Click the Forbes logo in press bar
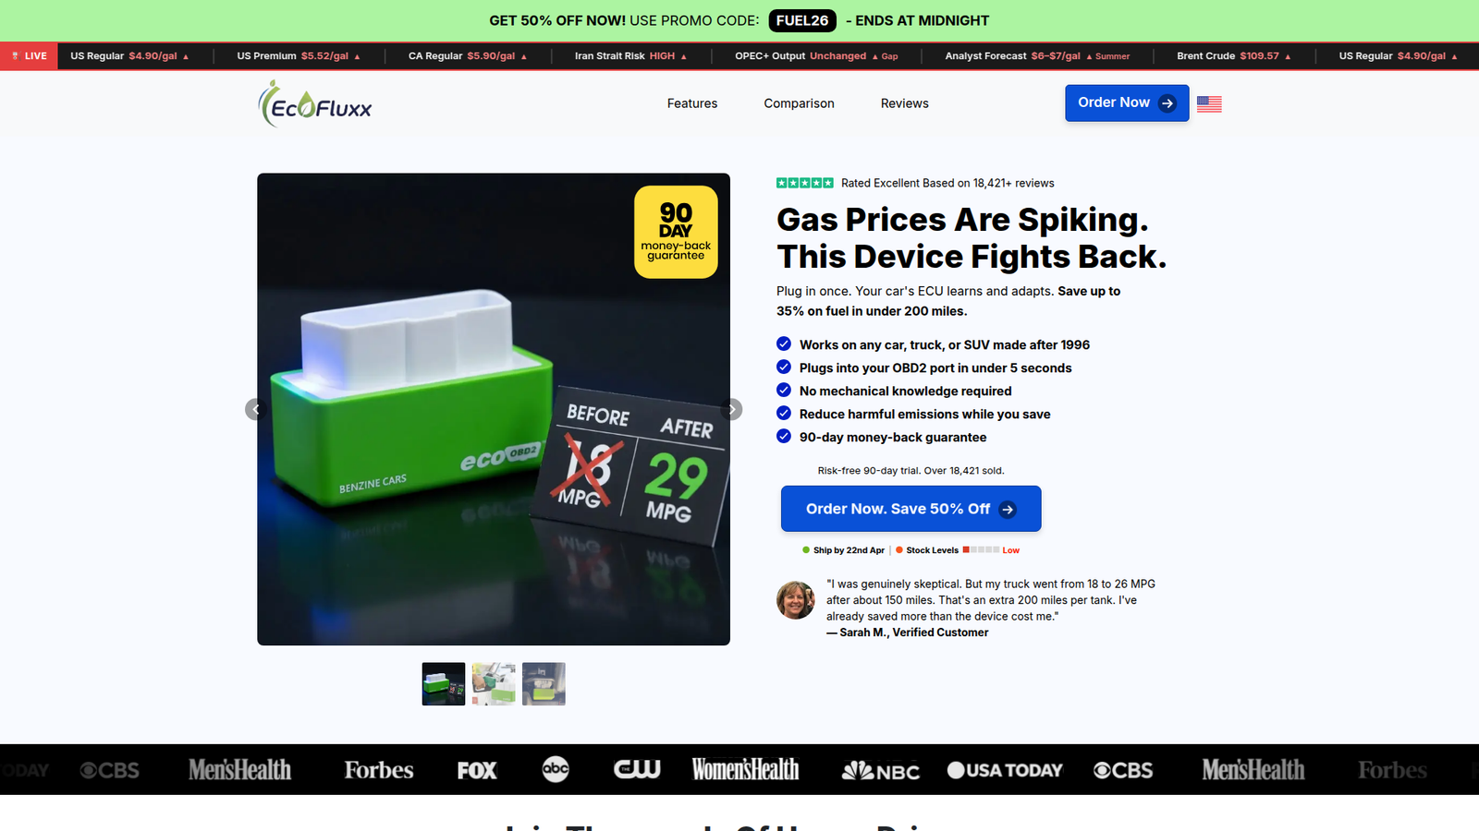Screen dimensions: 1479x831 pos(379,770)
